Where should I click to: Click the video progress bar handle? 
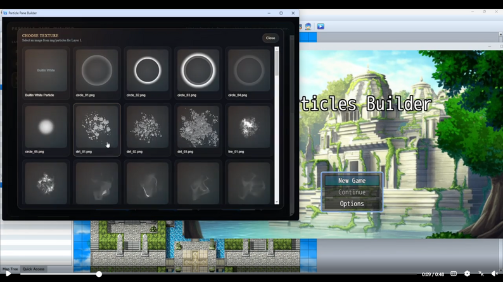click(99, 274)
